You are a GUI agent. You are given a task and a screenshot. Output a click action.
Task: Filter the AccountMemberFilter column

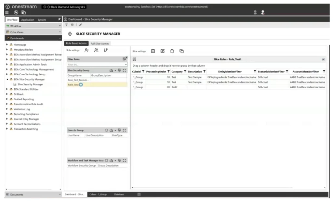[324, 72]
